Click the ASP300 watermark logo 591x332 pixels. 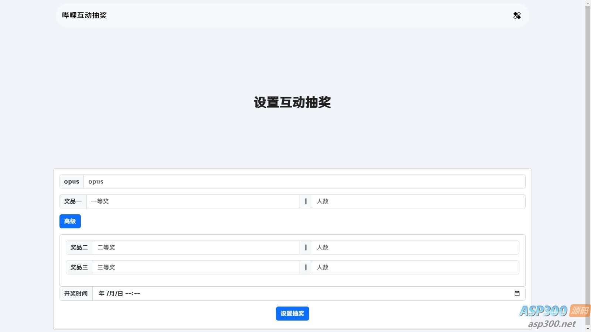coord(554,315)
